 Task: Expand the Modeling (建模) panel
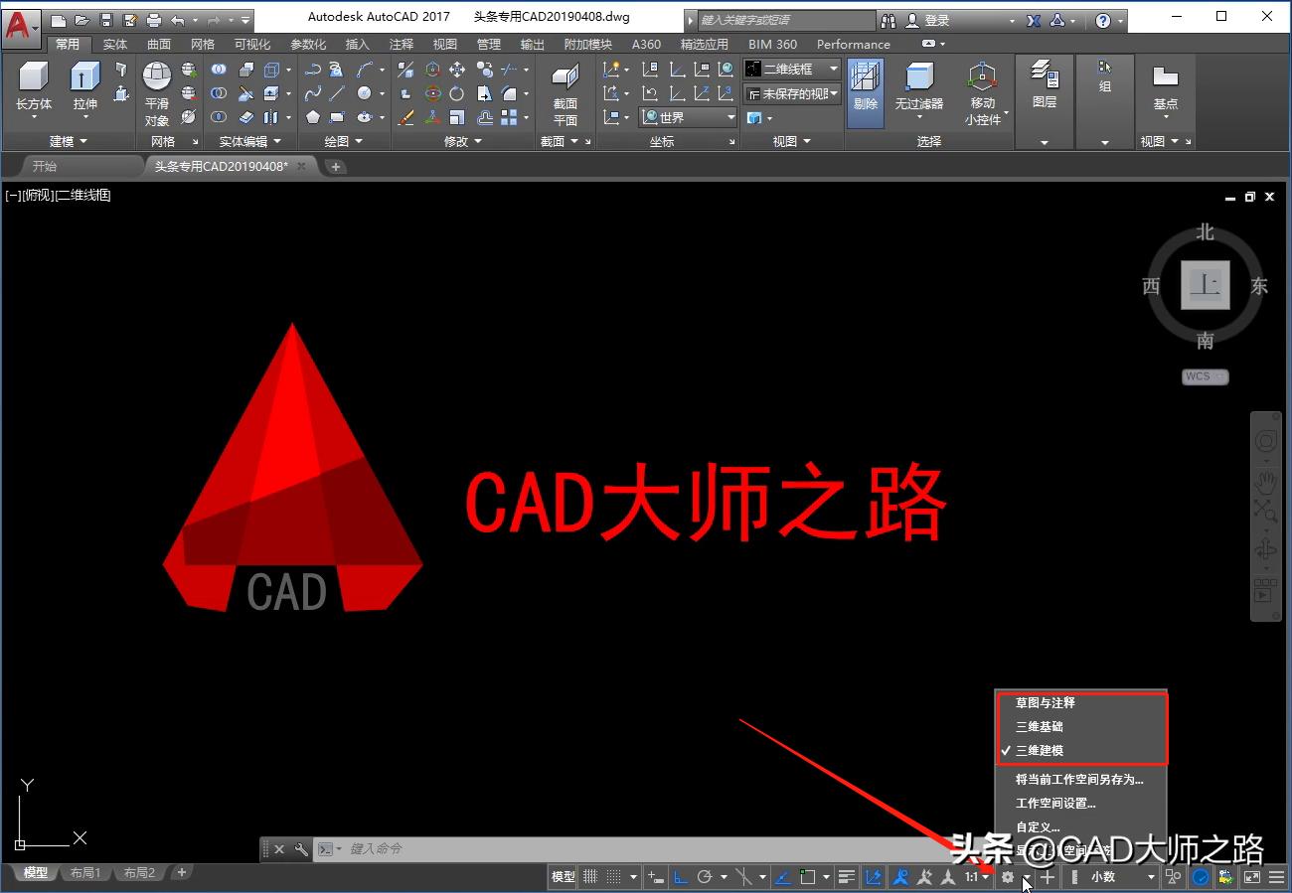coord(69,141)
